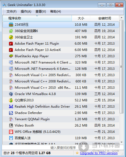Sort by 大小 column header
126x157 pixels.
pyautogui.click(x=81, y=18)
